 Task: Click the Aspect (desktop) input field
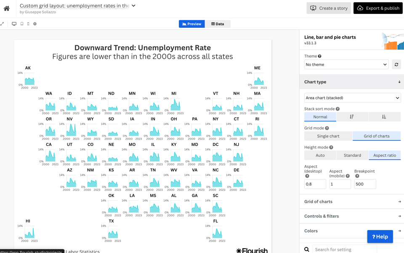[315, 184]
